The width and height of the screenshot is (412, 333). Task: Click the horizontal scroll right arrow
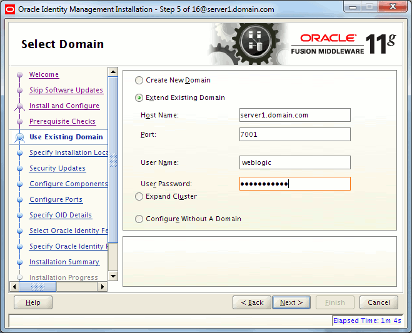(x=103, y=287)
